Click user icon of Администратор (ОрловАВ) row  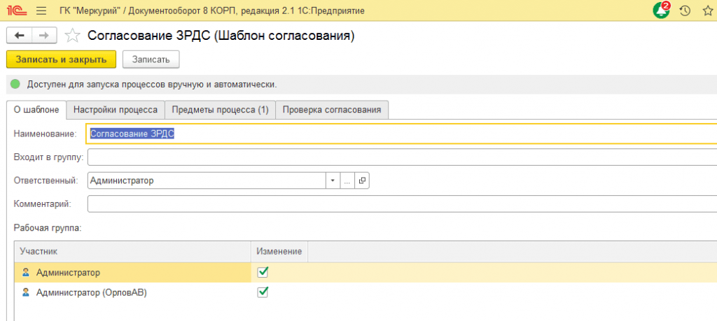[26, 293]
